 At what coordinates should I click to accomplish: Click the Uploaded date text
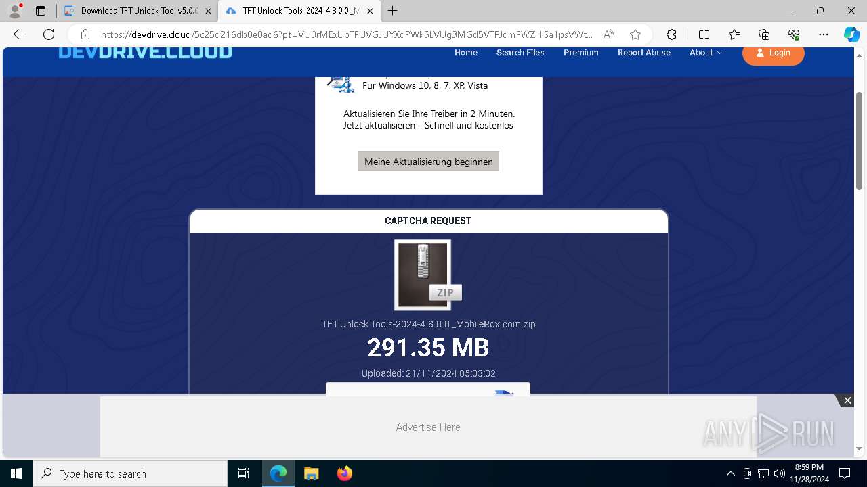(429, 373)
